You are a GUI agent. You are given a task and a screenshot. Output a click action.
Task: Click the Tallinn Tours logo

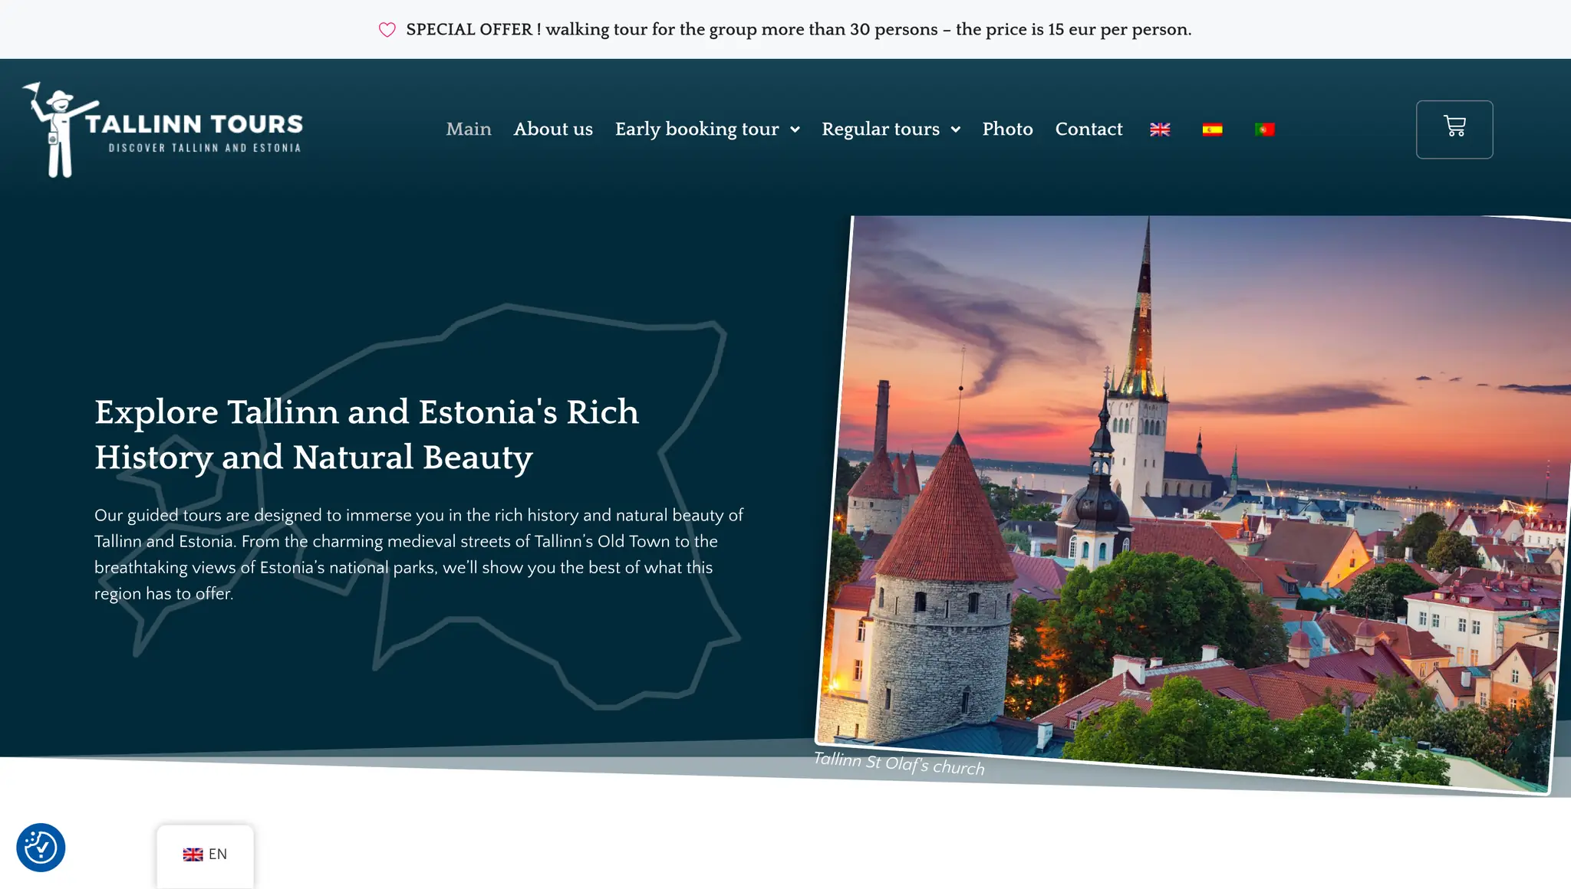click(x=163, y=130)
